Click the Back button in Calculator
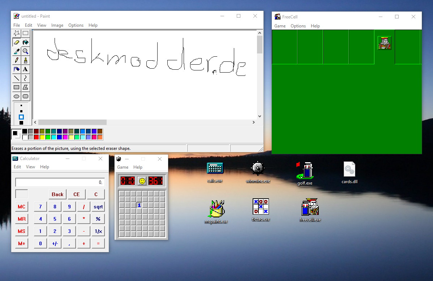The height and width of the screenshot is (281, 433). pyautogui.click(x=57, y=194)
